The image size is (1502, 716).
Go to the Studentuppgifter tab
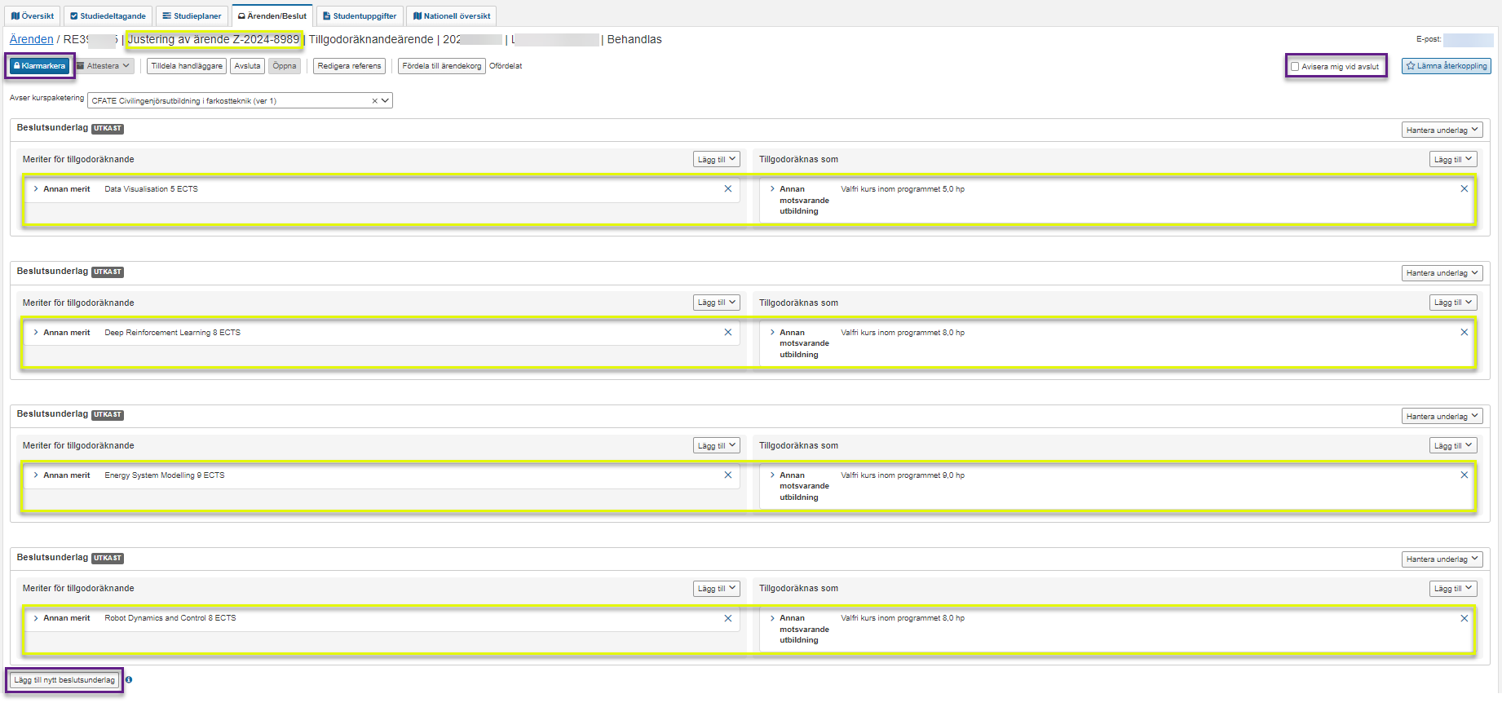click(360, 15)
